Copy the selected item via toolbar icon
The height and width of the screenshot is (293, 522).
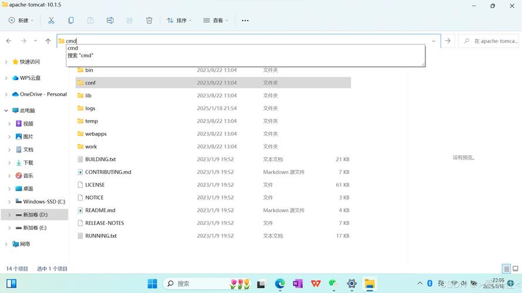coord(71,21)
